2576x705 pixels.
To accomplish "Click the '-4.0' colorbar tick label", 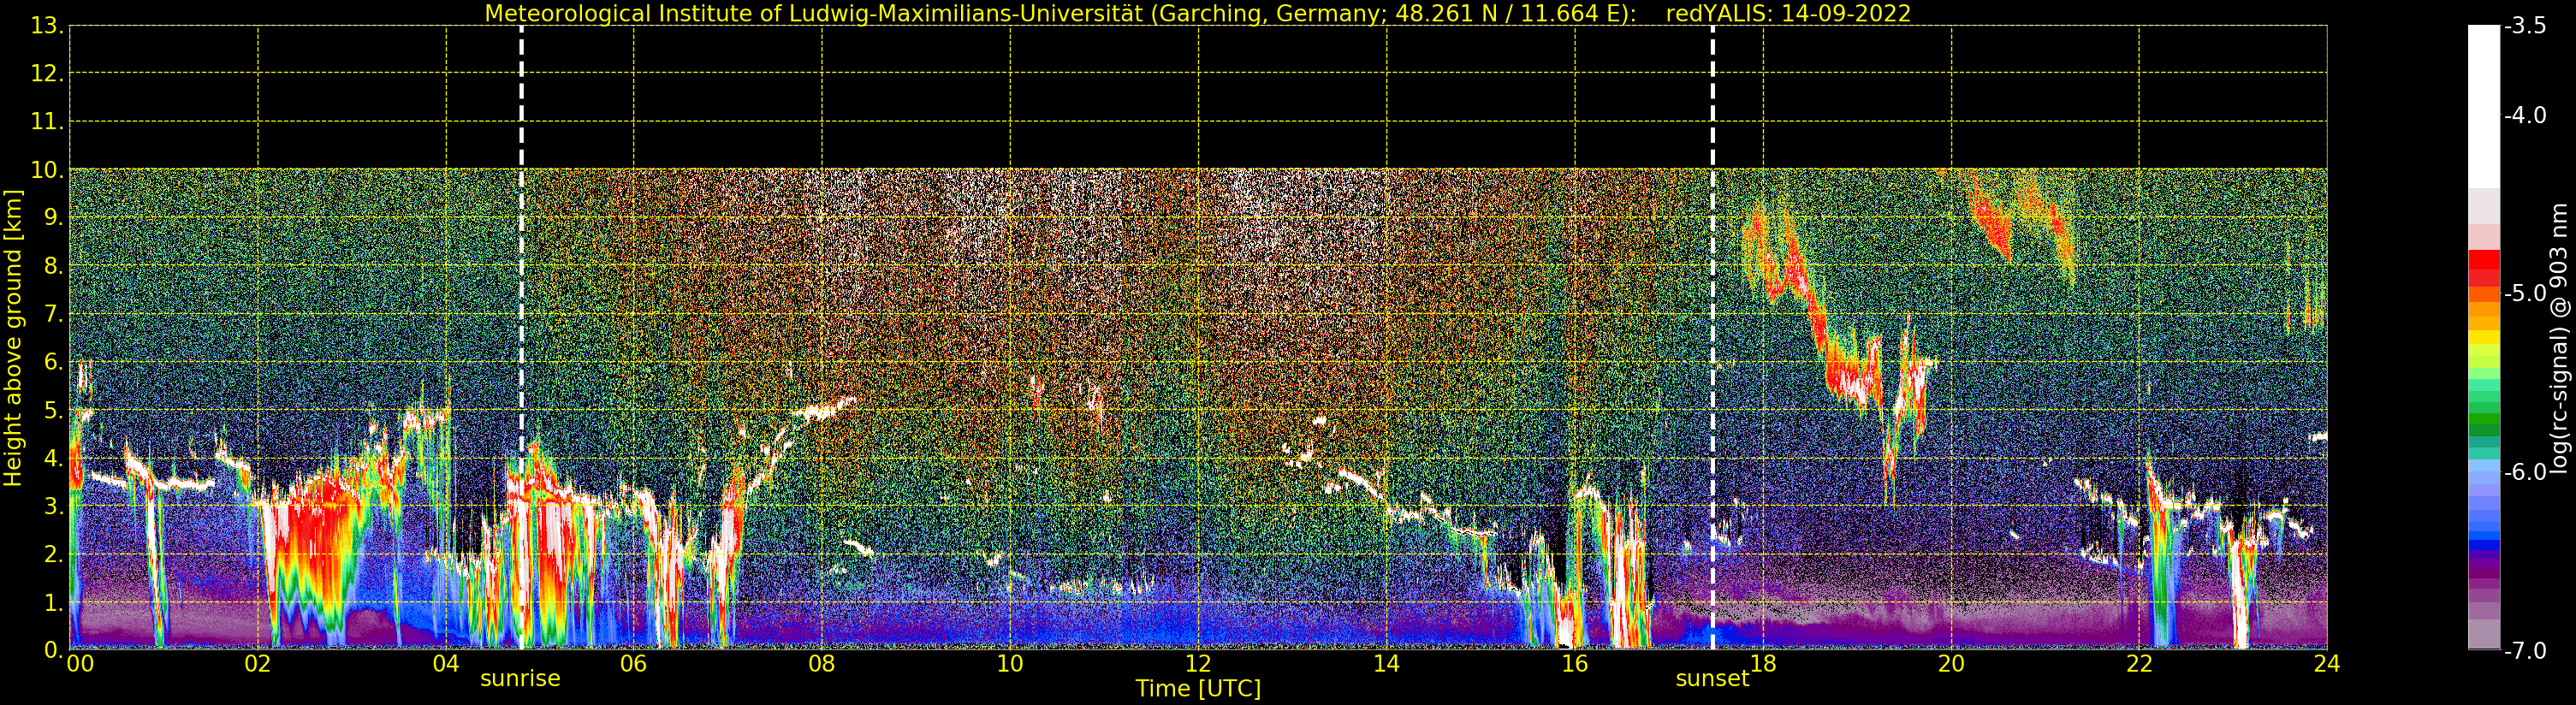I will 2526,115.
